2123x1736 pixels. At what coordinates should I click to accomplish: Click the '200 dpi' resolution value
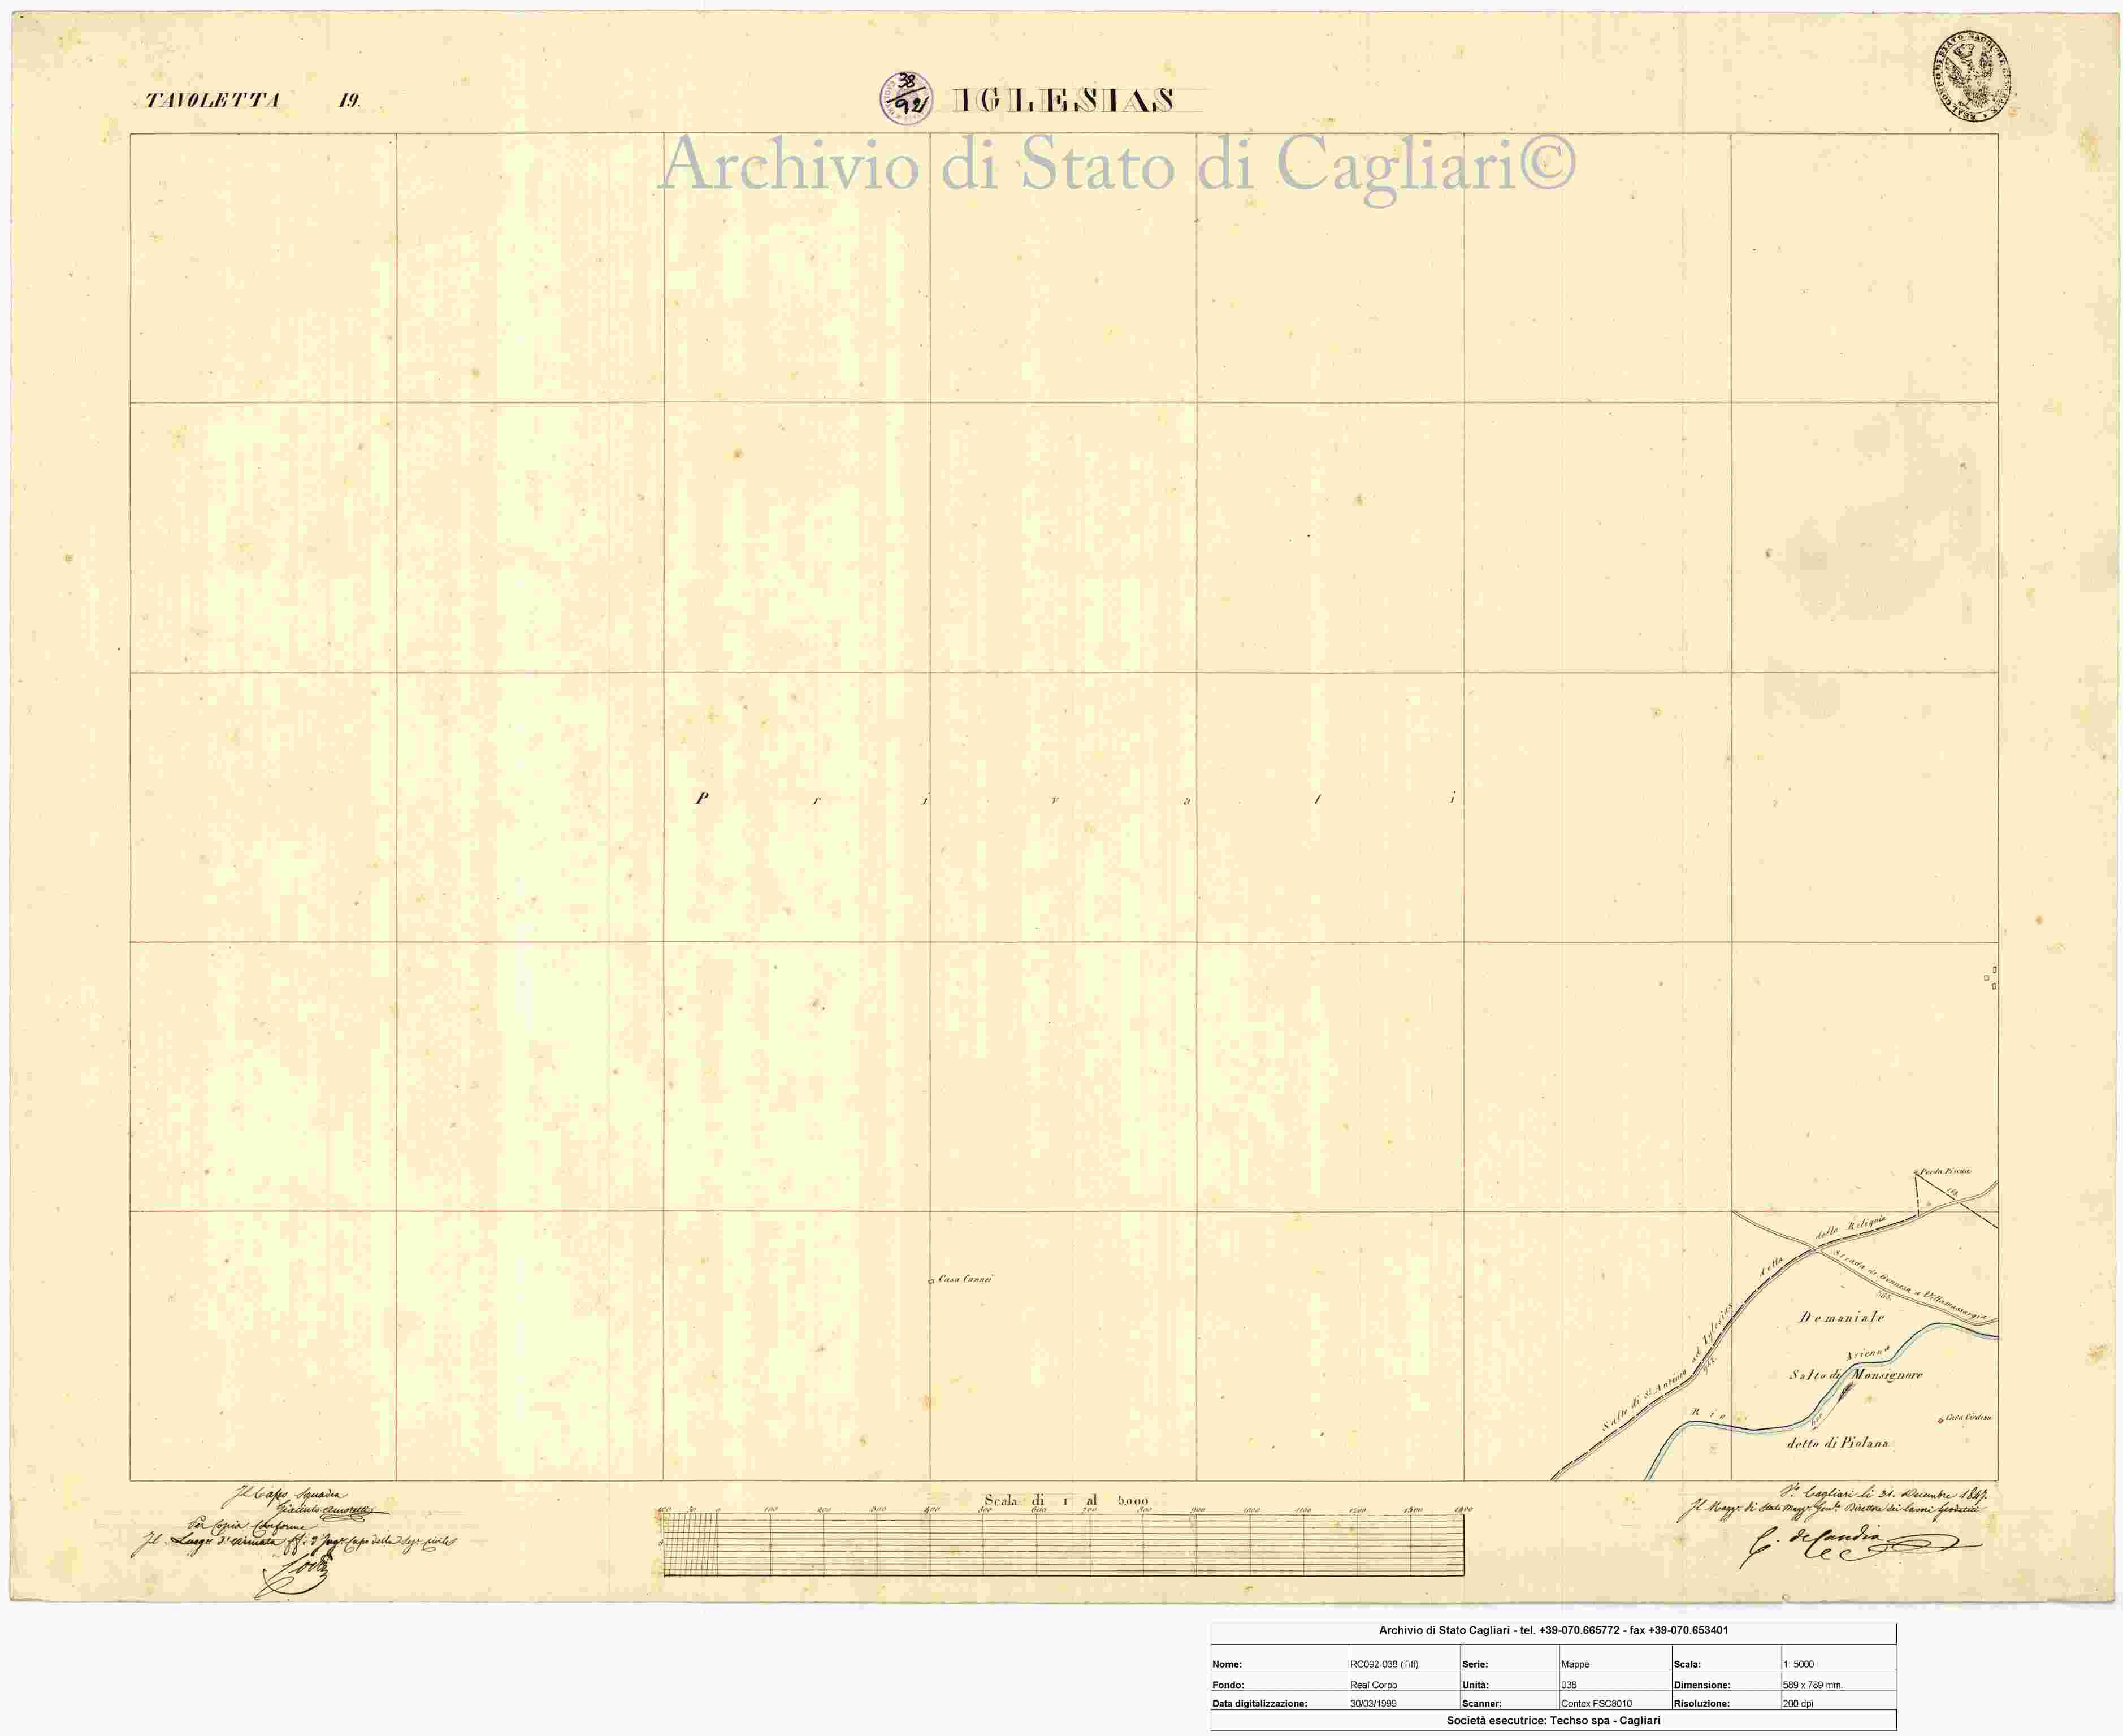1797,1703
